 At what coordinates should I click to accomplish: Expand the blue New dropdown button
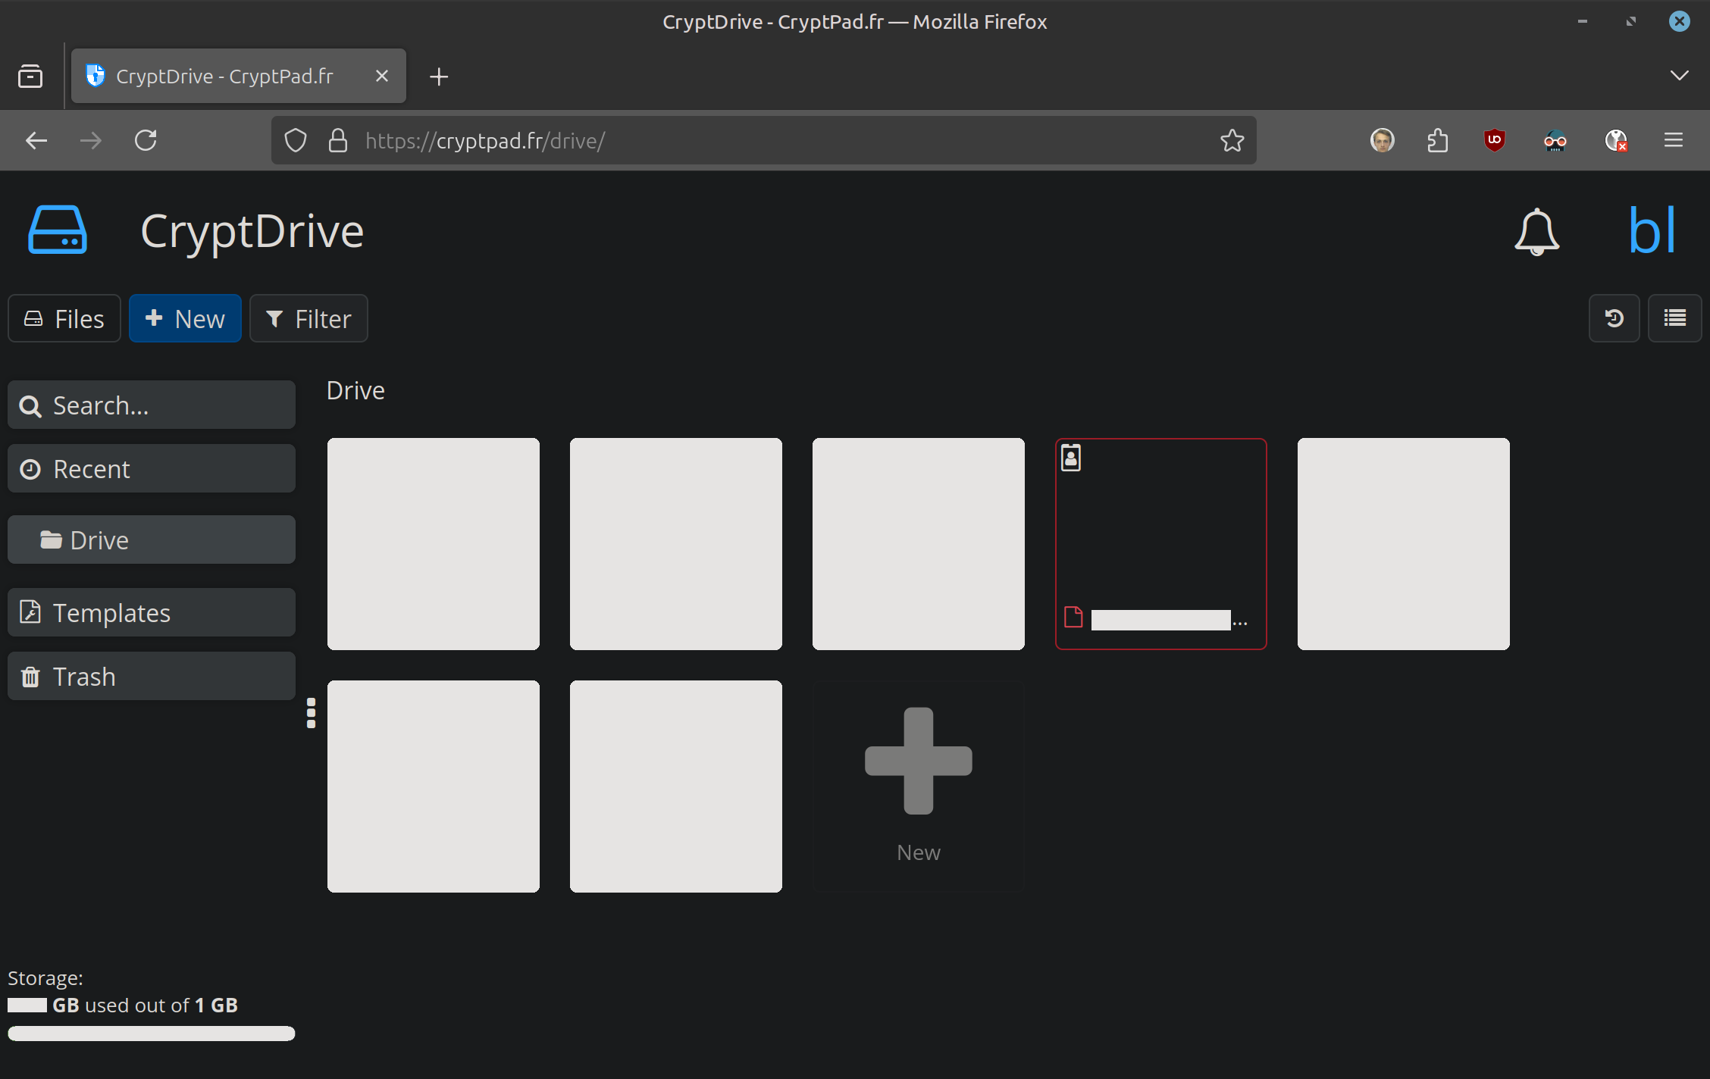tap(185, 318)
